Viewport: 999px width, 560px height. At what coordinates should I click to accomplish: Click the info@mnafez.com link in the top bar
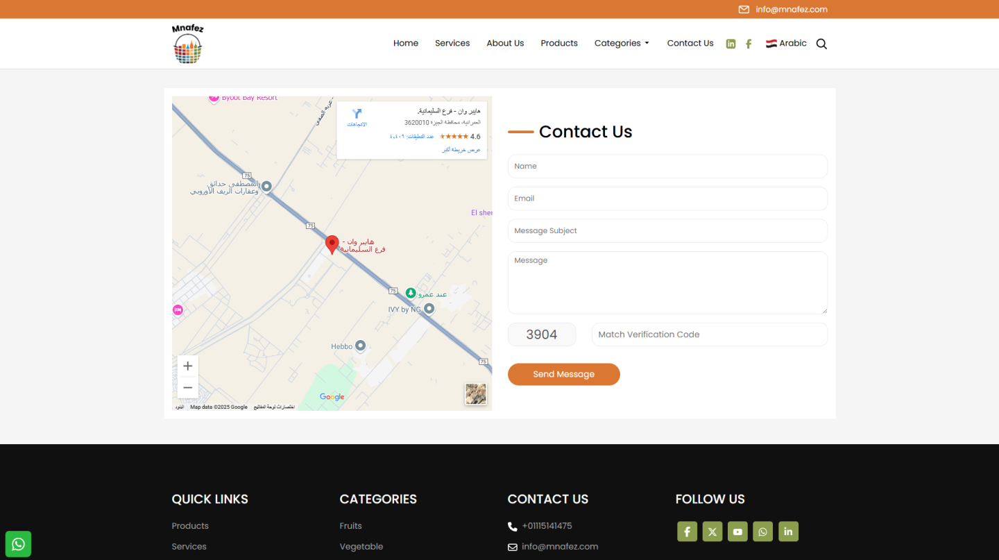pyautogui.click(x=791, y=9)
